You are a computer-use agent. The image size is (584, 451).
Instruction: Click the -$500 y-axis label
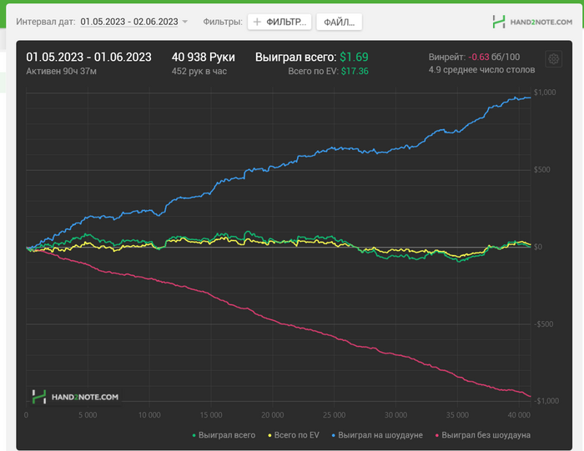click(x=543, y=323)
